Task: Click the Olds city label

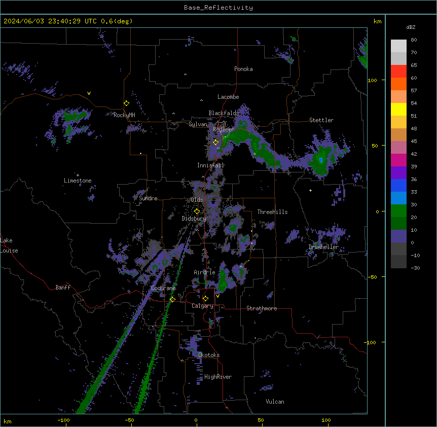Action: 197,200
